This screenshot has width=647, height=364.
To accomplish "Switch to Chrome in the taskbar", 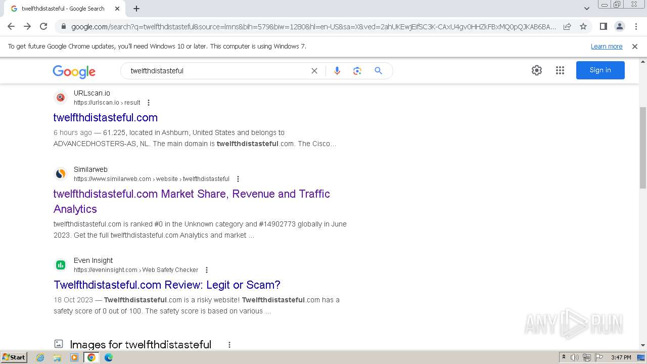I will (91, 357).
